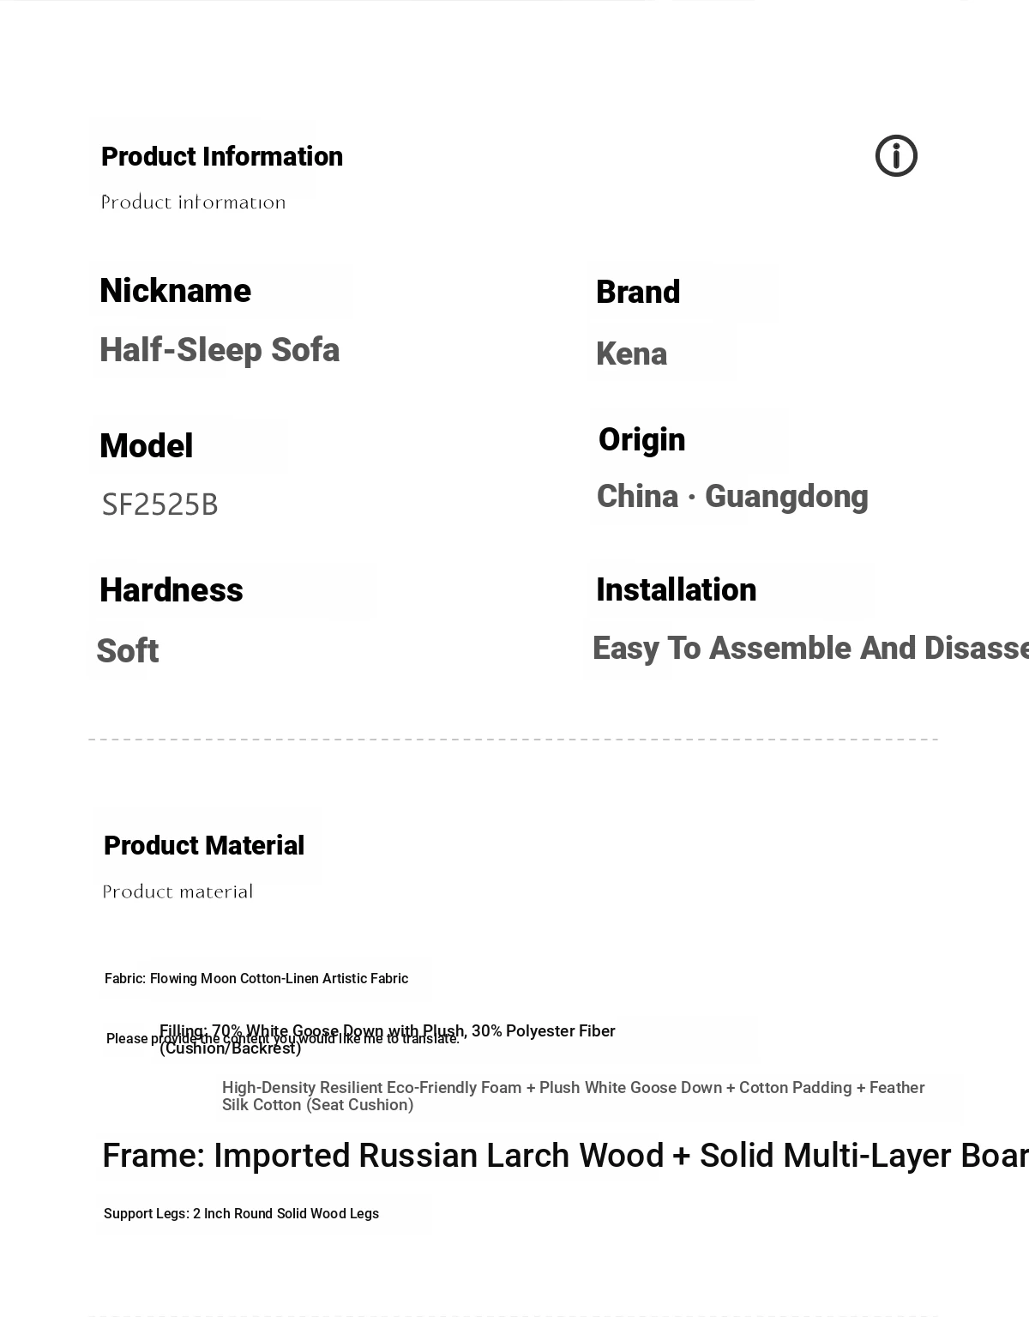
Task: Click the Product Material heading
Action: [x=204, y=846]
